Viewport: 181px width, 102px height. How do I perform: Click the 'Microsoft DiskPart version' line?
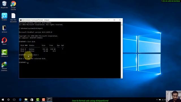[35, 32]
